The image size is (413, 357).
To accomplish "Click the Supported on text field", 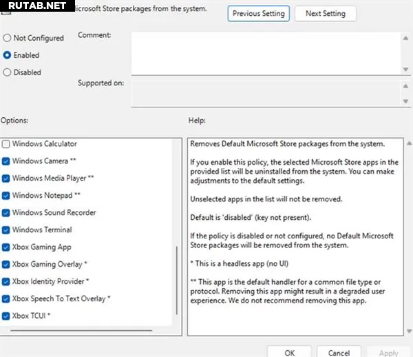I will (266, 94).
